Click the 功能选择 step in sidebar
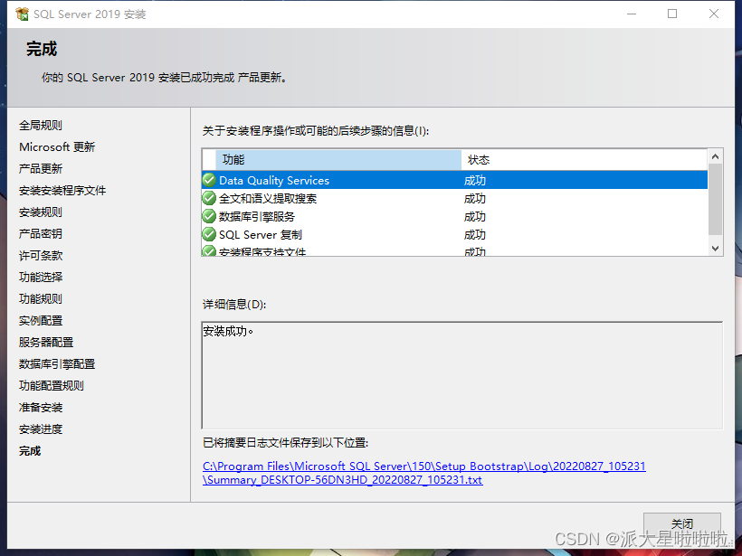 [x=41, y=277]
